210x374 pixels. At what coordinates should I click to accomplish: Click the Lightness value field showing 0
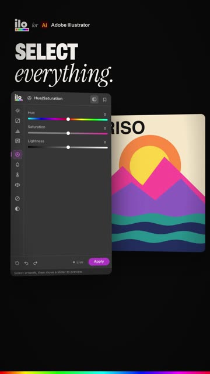[x=105, y=142]
